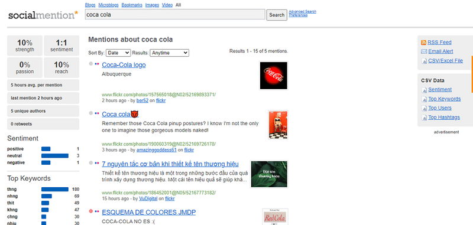
Task: Click the Email Alert envelope icon
Action: click(x=423, y=51)
